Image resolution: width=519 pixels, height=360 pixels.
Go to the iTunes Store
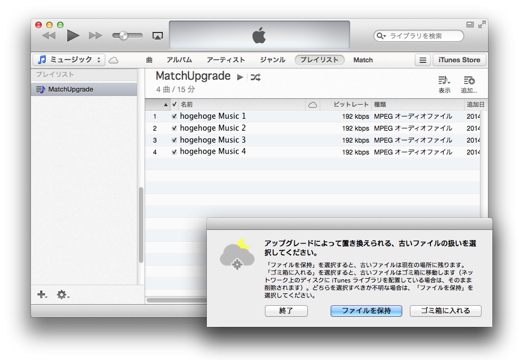[x=459, y=60]
